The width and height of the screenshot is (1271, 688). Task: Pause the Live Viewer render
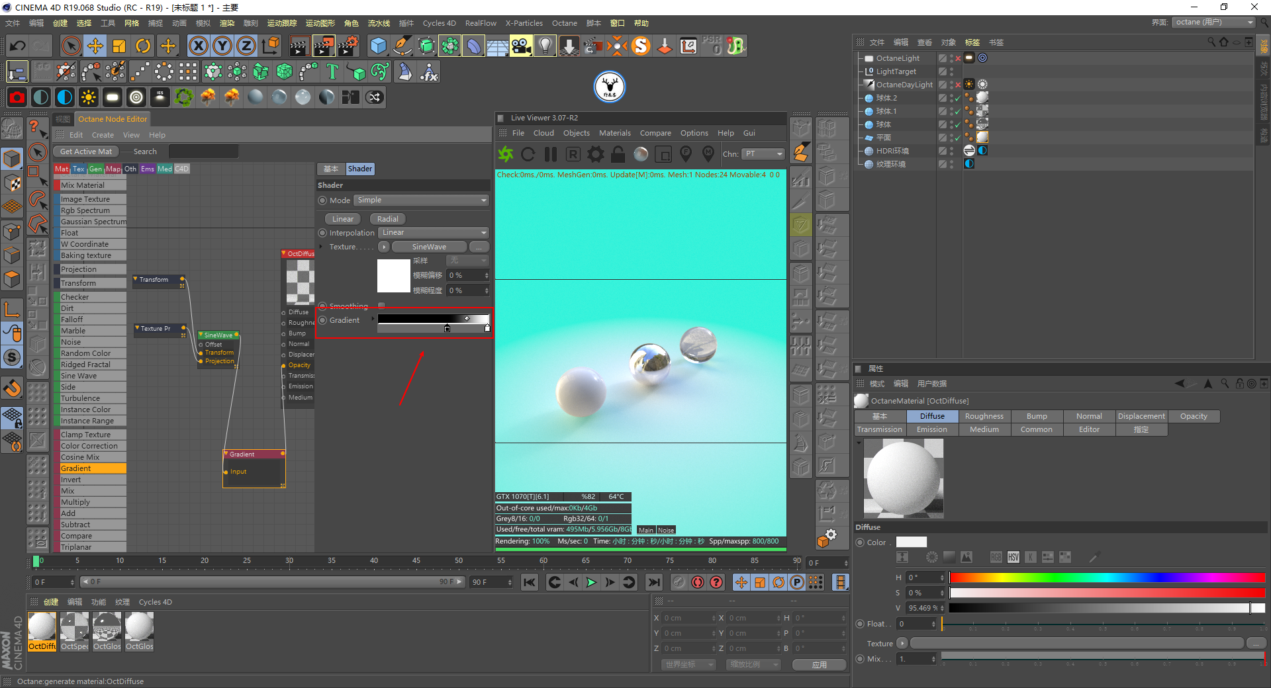(x=550, y=154)
